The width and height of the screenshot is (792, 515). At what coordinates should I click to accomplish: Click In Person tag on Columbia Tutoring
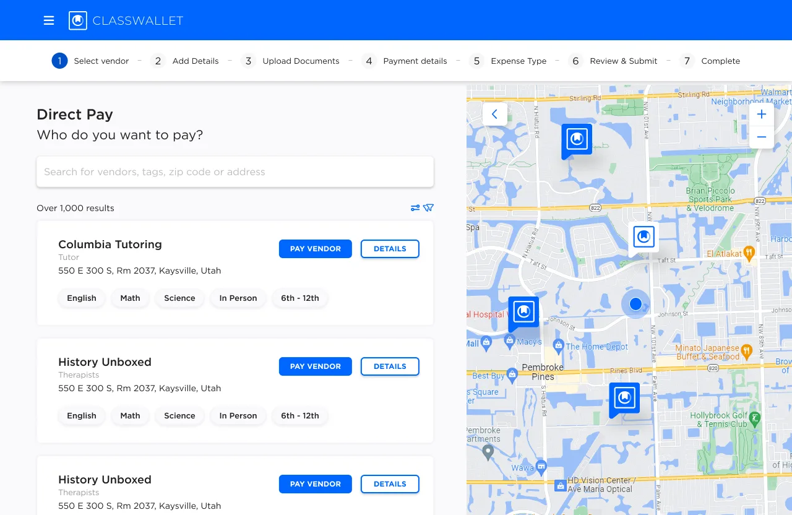(x=238, y=298)
